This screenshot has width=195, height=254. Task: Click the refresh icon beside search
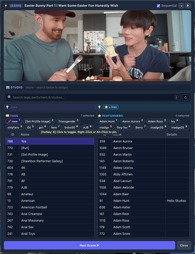(x=185, y=98)
